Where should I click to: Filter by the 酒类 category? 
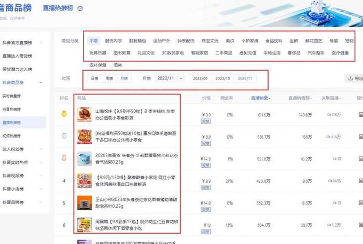[x=118, y=65]
